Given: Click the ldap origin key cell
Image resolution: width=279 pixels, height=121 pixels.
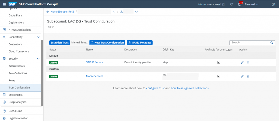Looking at the screenshot, I should pos(165,63).
